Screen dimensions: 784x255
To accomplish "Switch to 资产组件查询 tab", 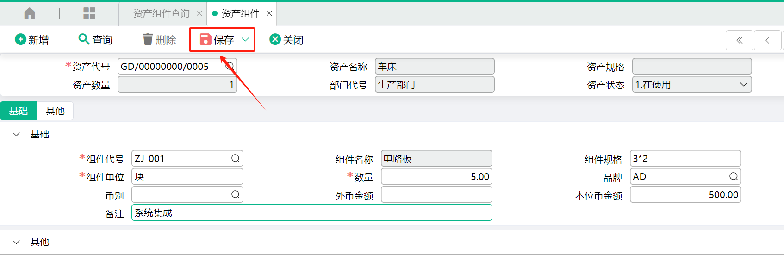I will coord(162,13).
